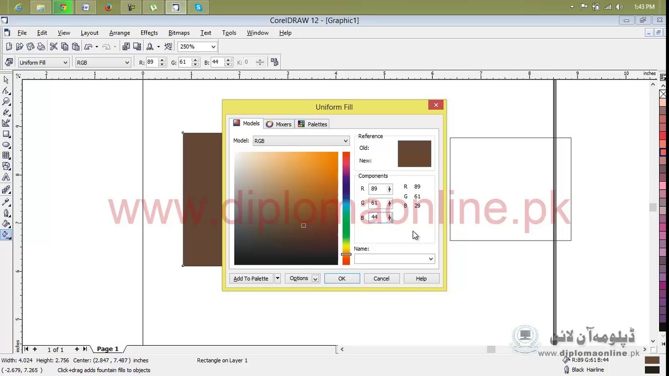Expand the Application Launcher arrow

click(x=158, y=46)
